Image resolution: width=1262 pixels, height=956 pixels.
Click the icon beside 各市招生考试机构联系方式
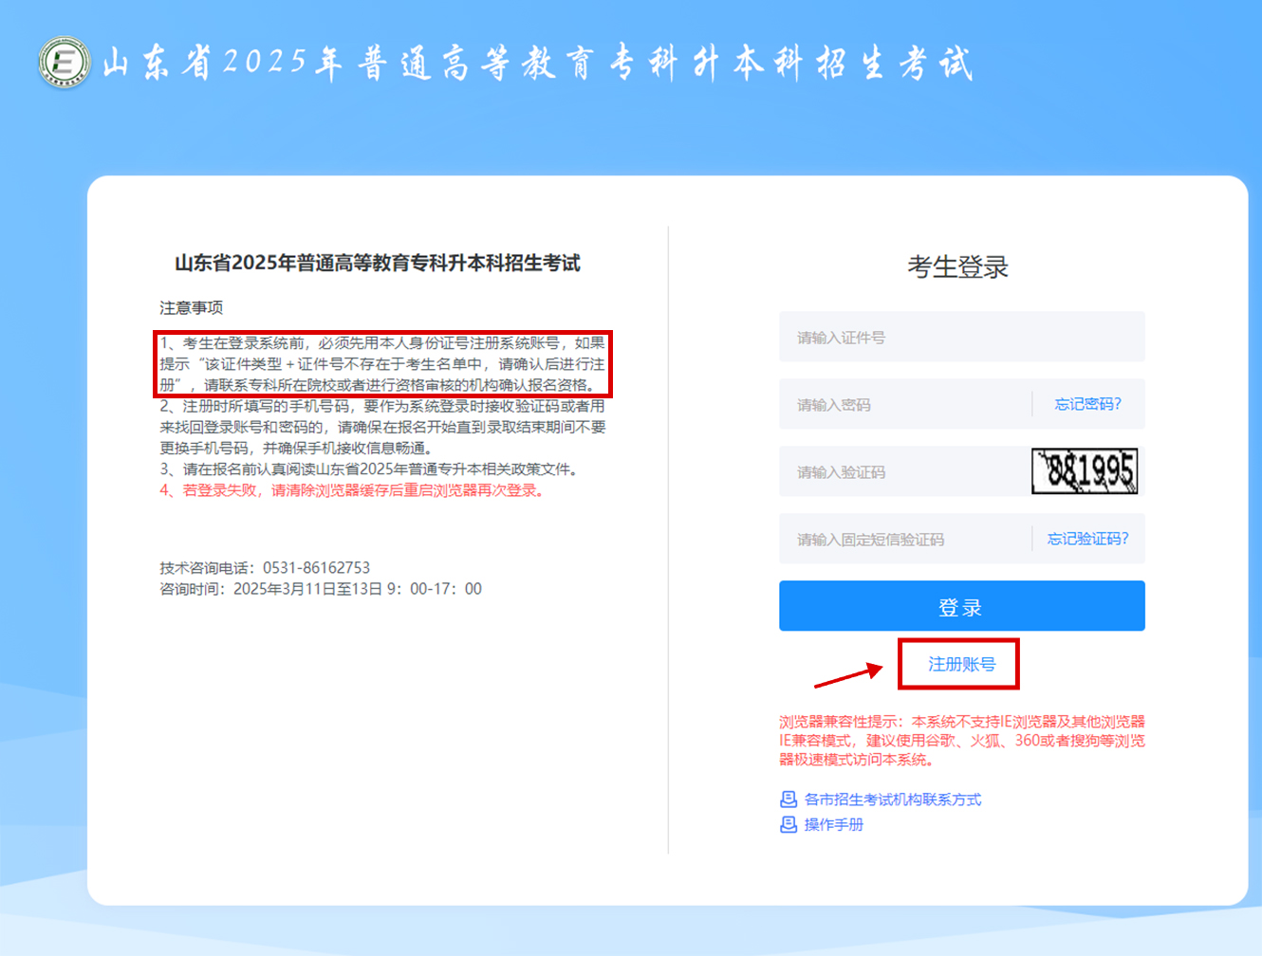[788, 800]
